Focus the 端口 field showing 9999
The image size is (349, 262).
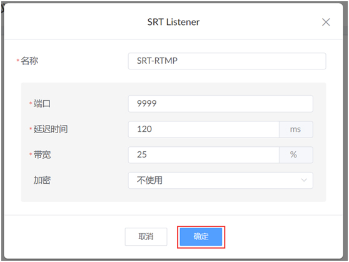coord(221,104)
